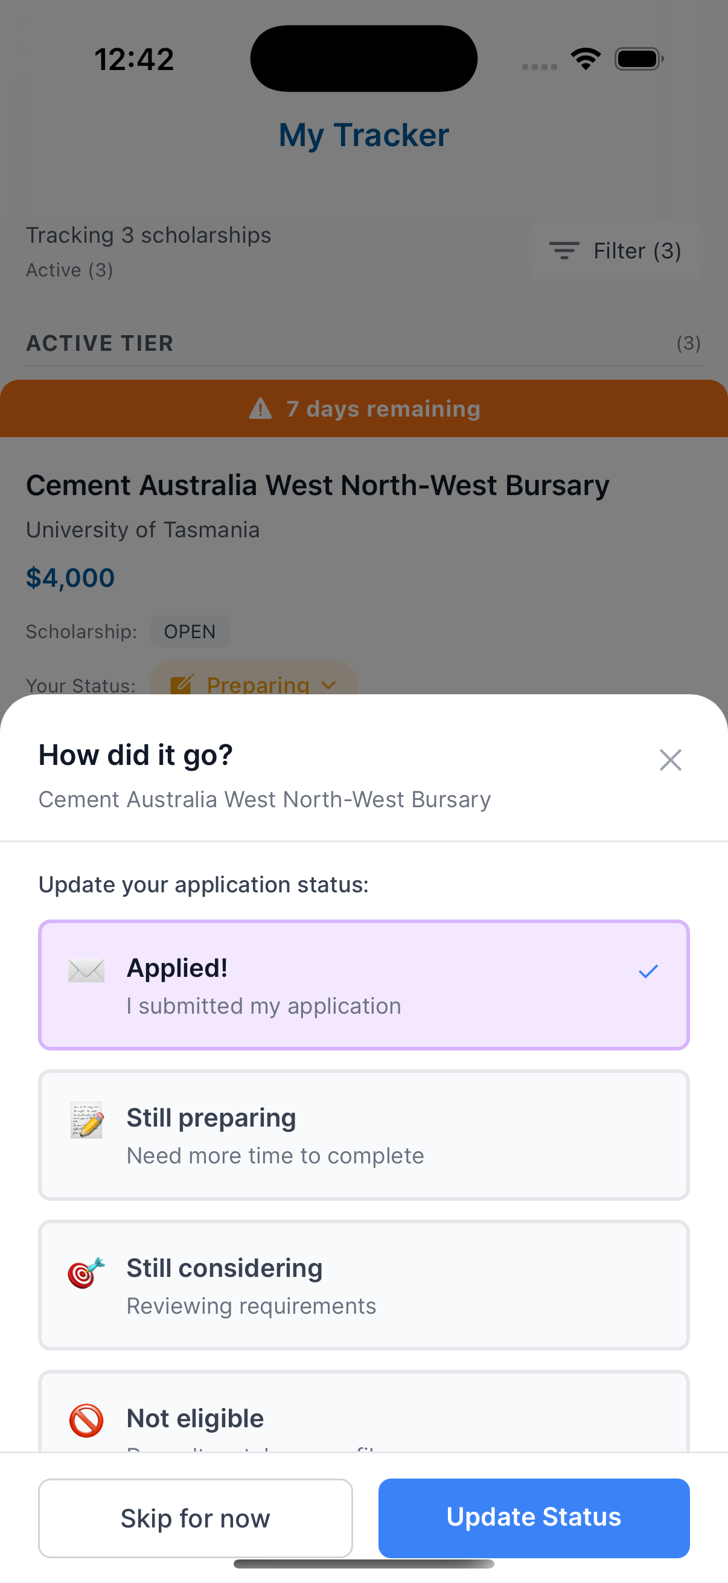Open the Filter (3) menu

(x=616, y=251)
